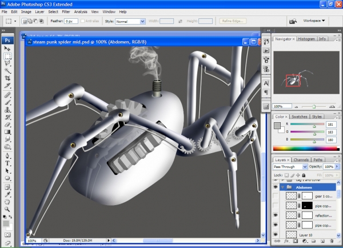Open the Workspace dropdown
This screenshot has width=343, height=248.
[x=314, y=21]
